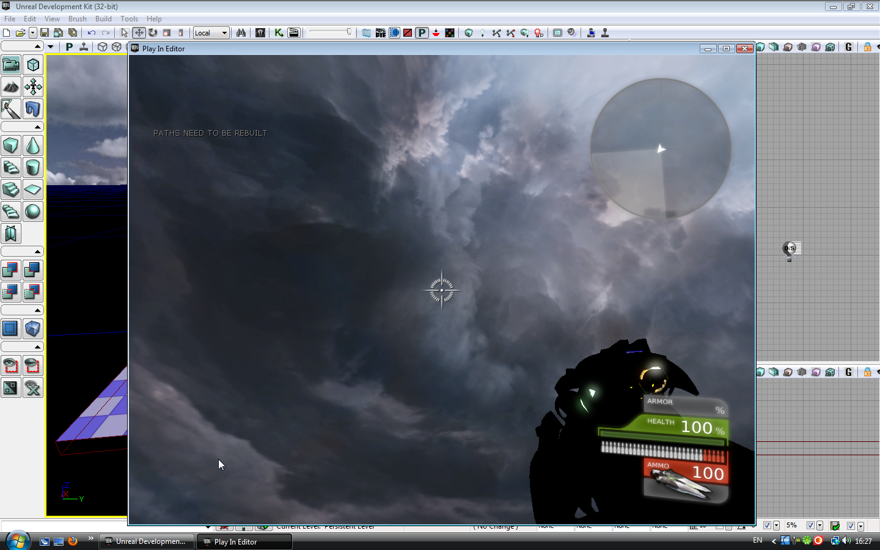Set the builder brush to Cone
This screenshot has height=550, width=880.
point(33,145)
